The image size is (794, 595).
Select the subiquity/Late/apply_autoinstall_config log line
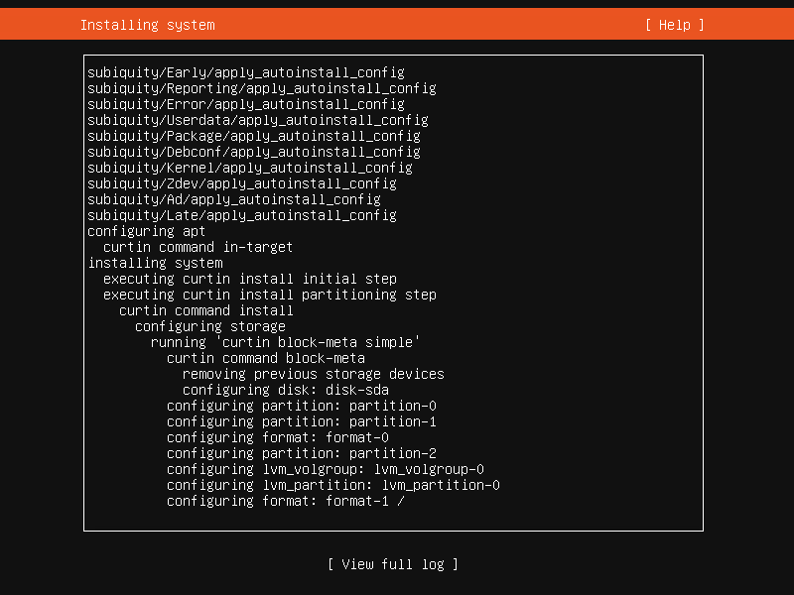(x=241, y=215)
